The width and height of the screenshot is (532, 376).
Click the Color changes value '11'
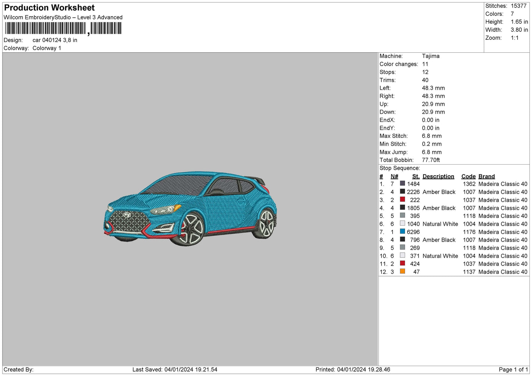pyautogui.click(x=425, y=64)
